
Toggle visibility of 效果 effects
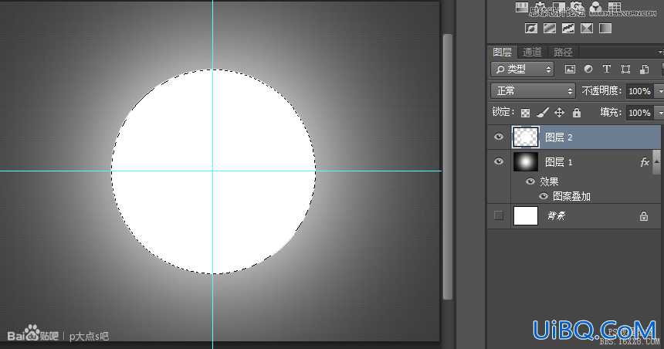[x=530, y=181]
